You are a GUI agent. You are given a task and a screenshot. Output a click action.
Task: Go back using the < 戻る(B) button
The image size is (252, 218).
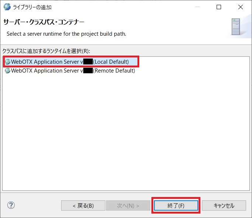tap(83, 205)
